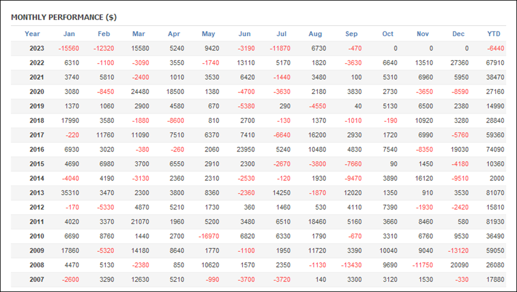
Task: Click the 2023 YTD loss -6440
Action: pos(496,48)
